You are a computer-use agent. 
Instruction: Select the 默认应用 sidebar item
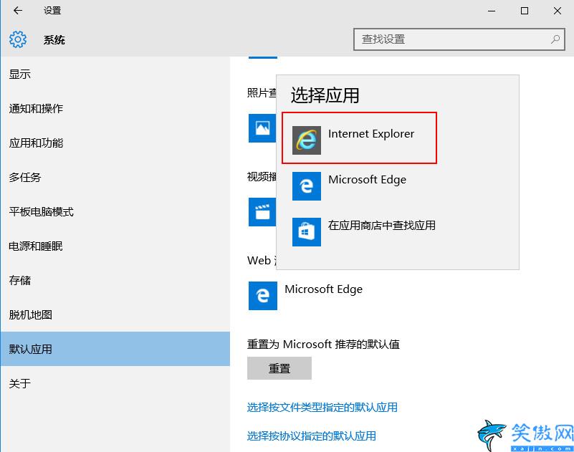coord(115,349)
